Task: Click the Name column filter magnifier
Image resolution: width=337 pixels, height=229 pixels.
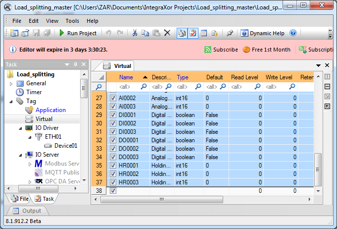Action: point(144,87)
